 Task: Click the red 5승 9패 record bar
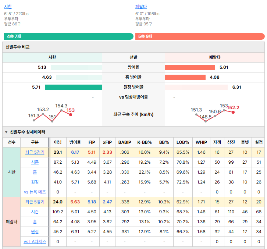[x=200, y=36]
